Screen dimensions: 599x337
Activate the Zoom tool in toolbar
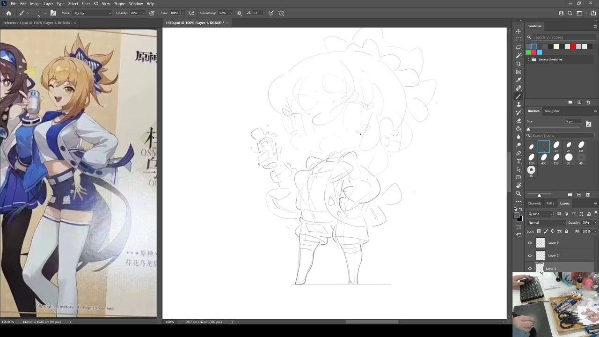519,193
